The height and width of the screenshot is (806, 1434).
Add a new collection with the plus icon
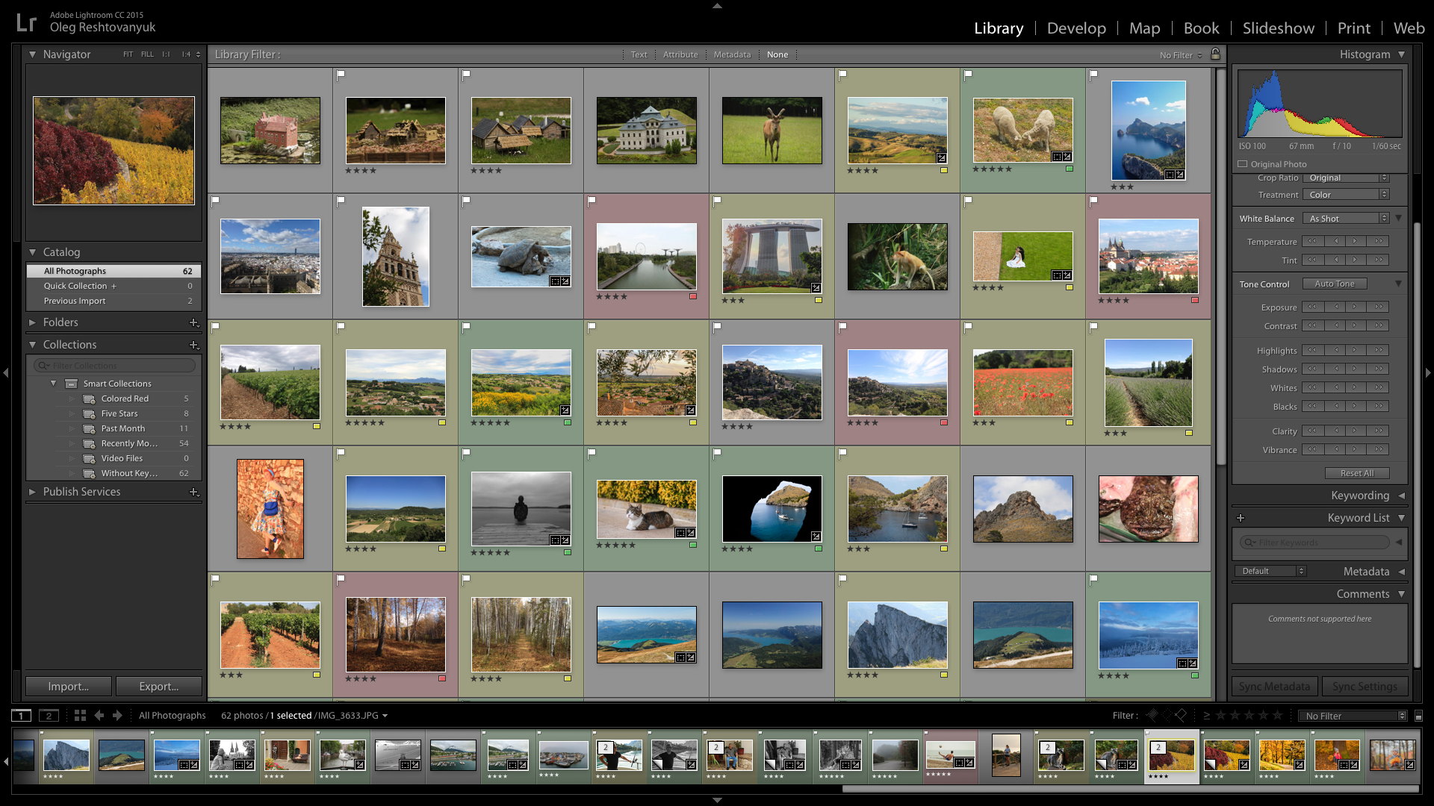click(193, 345)
